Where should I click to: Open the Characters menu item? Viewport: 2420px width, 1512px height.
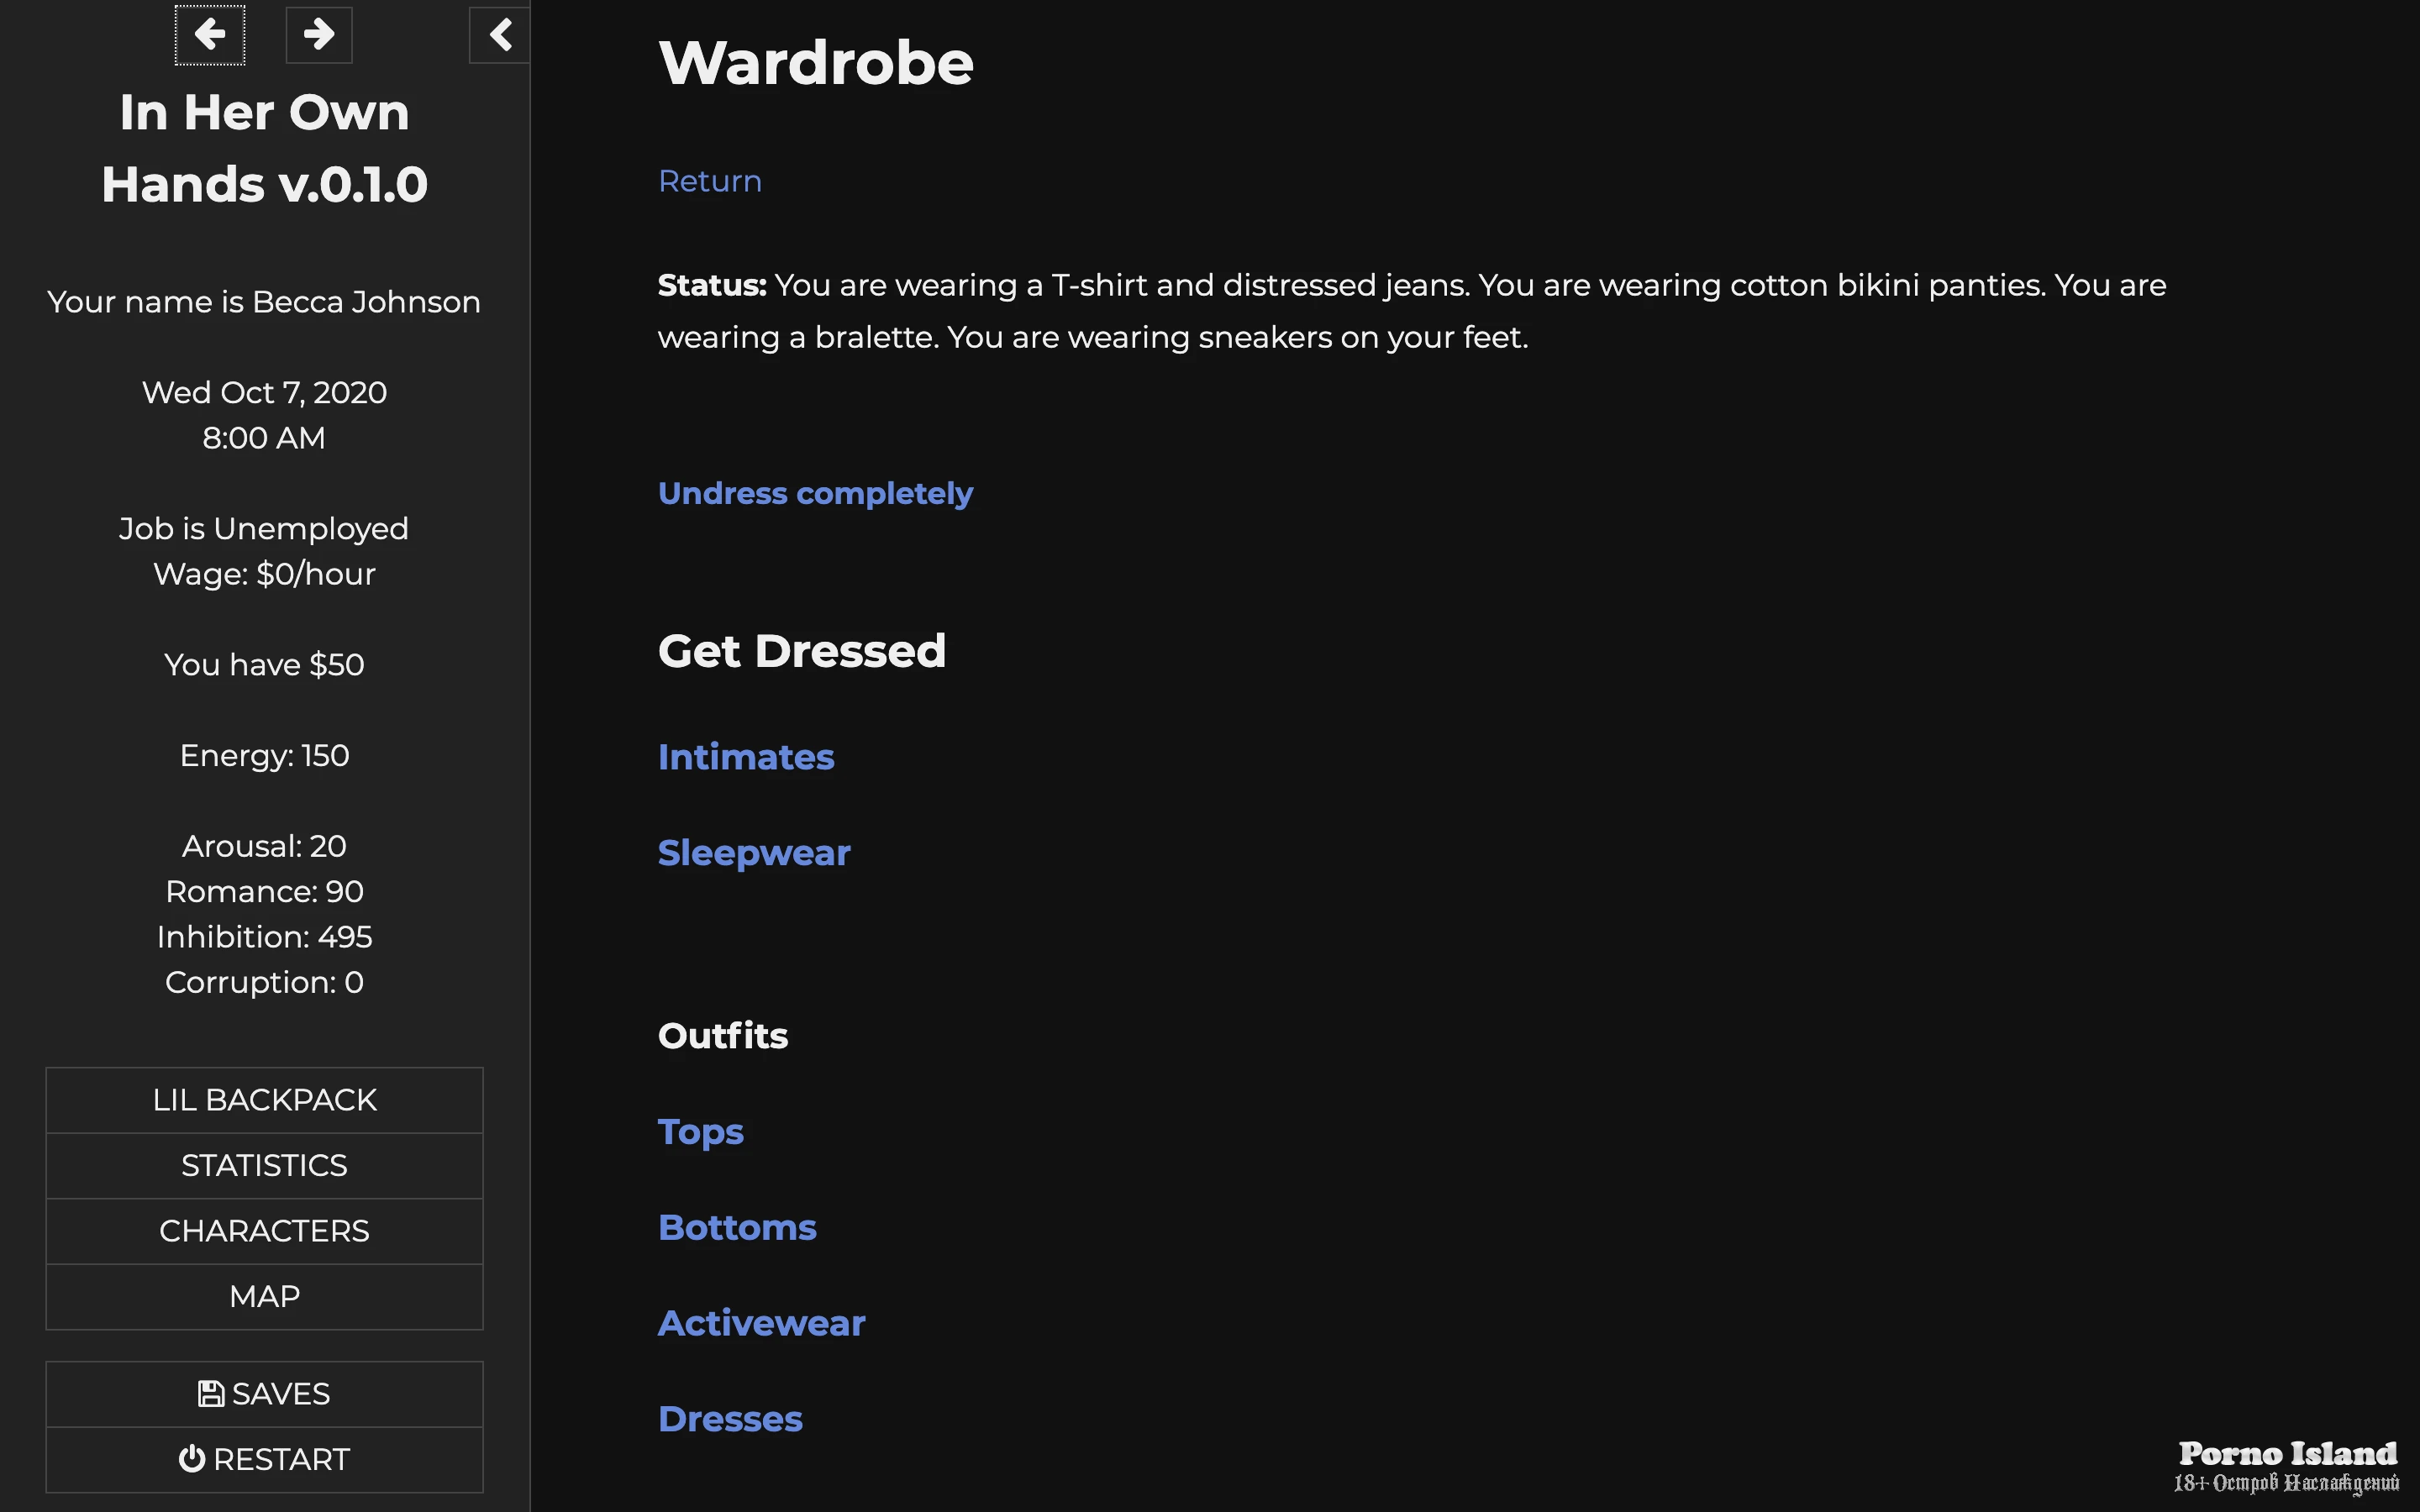tap(264, 1231)
